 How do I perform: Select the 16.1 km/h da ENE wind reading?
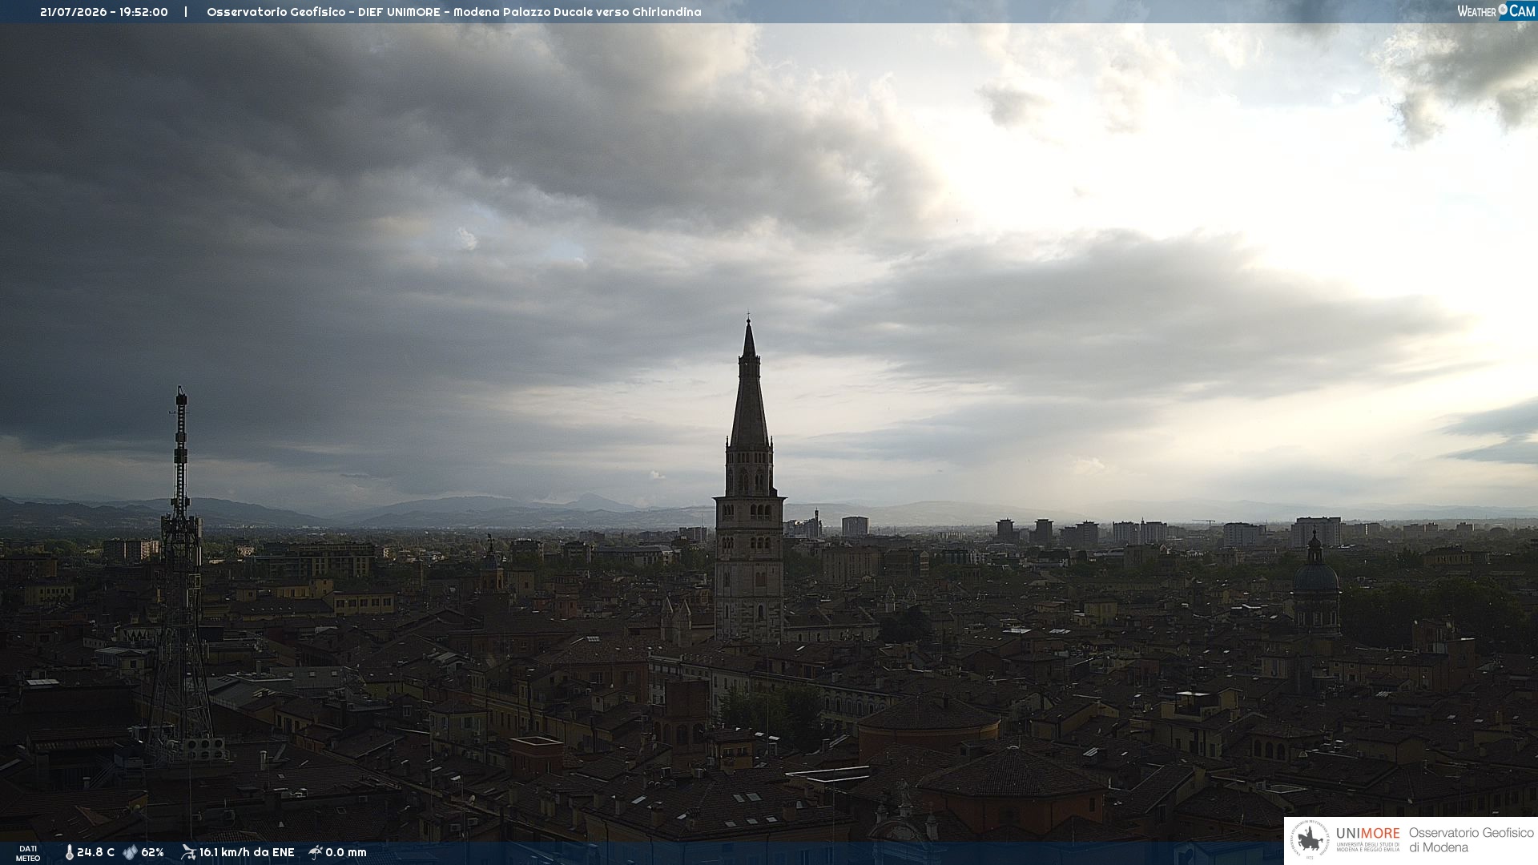point(247,853)
